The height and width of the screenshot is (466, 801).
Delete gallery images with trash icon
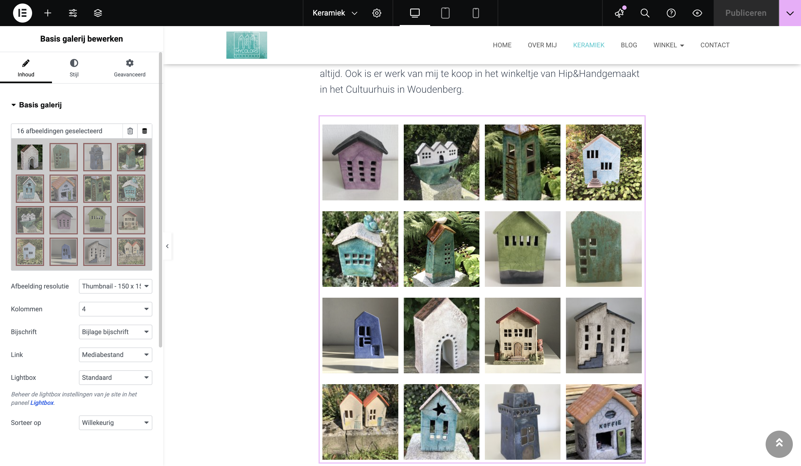pyautogui.click(x=130, y=131)
